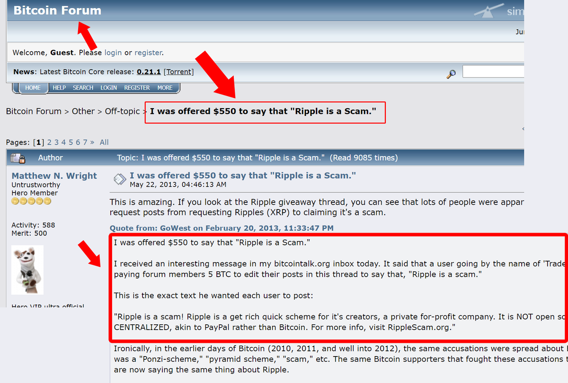Screen dimensions: 568x383
Task: Open the HOME menu tab
Action: [33, 88]
